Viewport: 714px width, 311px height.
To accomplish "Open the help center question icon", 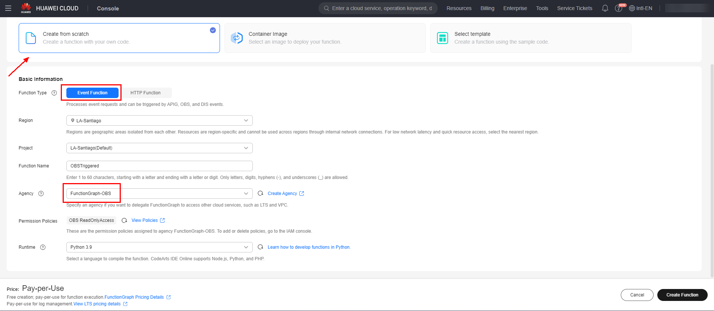I will (x=618, y=9).
